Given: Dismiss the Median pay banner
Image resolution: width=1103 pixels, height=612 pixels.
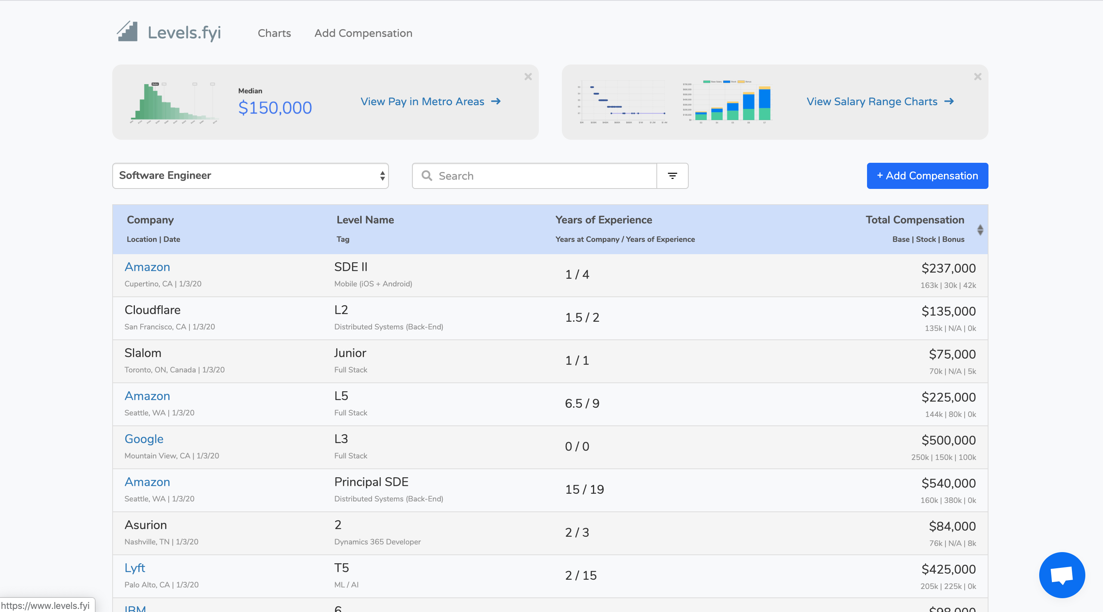Looking at the screenshot, I should pyautogui.click(x=528, y=76).
